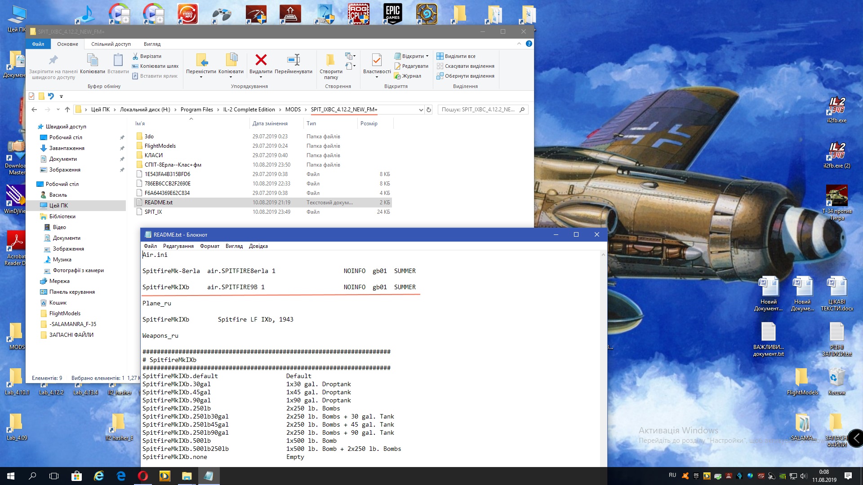
Task: Switch to the Вигляд ribbon tab in Explorer
Action: (152, 44)
